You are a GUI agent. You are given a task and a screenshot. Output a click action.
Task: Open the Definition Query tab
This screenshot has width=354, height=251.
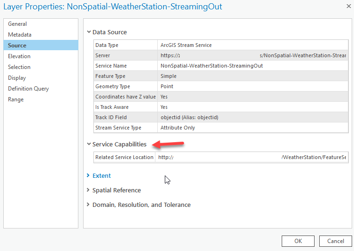pyautogui.click(x=28, y=89)
